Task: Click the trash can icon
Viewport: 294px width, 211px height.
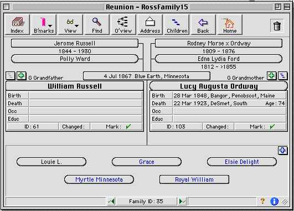Action: (277, 25)
